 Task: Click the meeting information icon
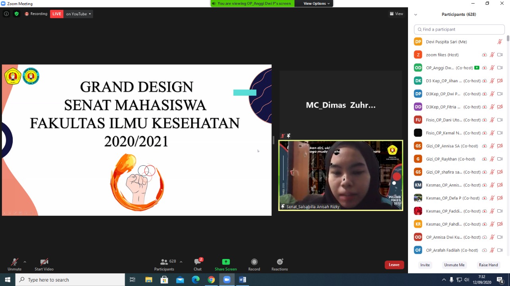pos(6,14)
